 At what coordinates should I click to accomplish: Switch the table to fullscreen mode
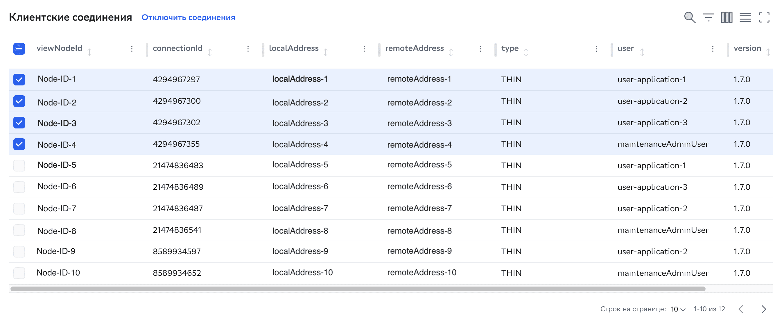click(x=764, y=18)
